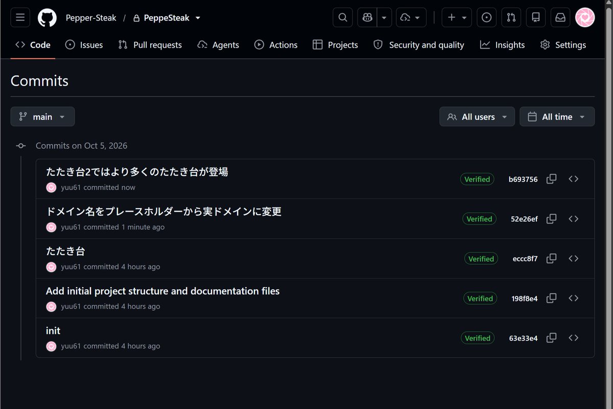Screen dimensions: 613x409
Task: Open the Copilot chat icon
Action: [367, 18]
